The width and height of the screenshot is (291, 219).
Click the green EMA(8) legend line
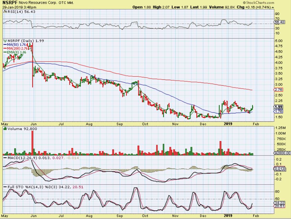tap(5, 52)
